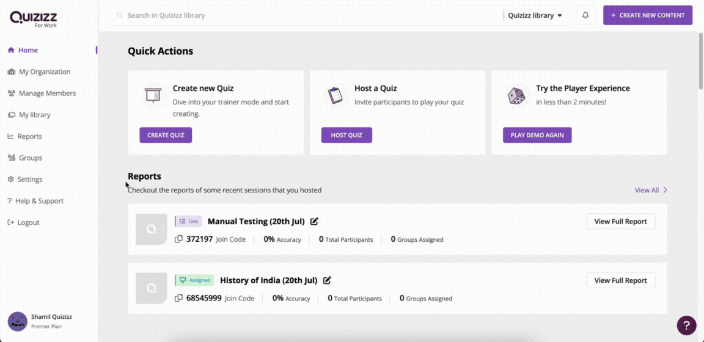The width and height of the screenshot is (704, 342).
Task: Open Help & Support in the sidebar
Action: 35,201
